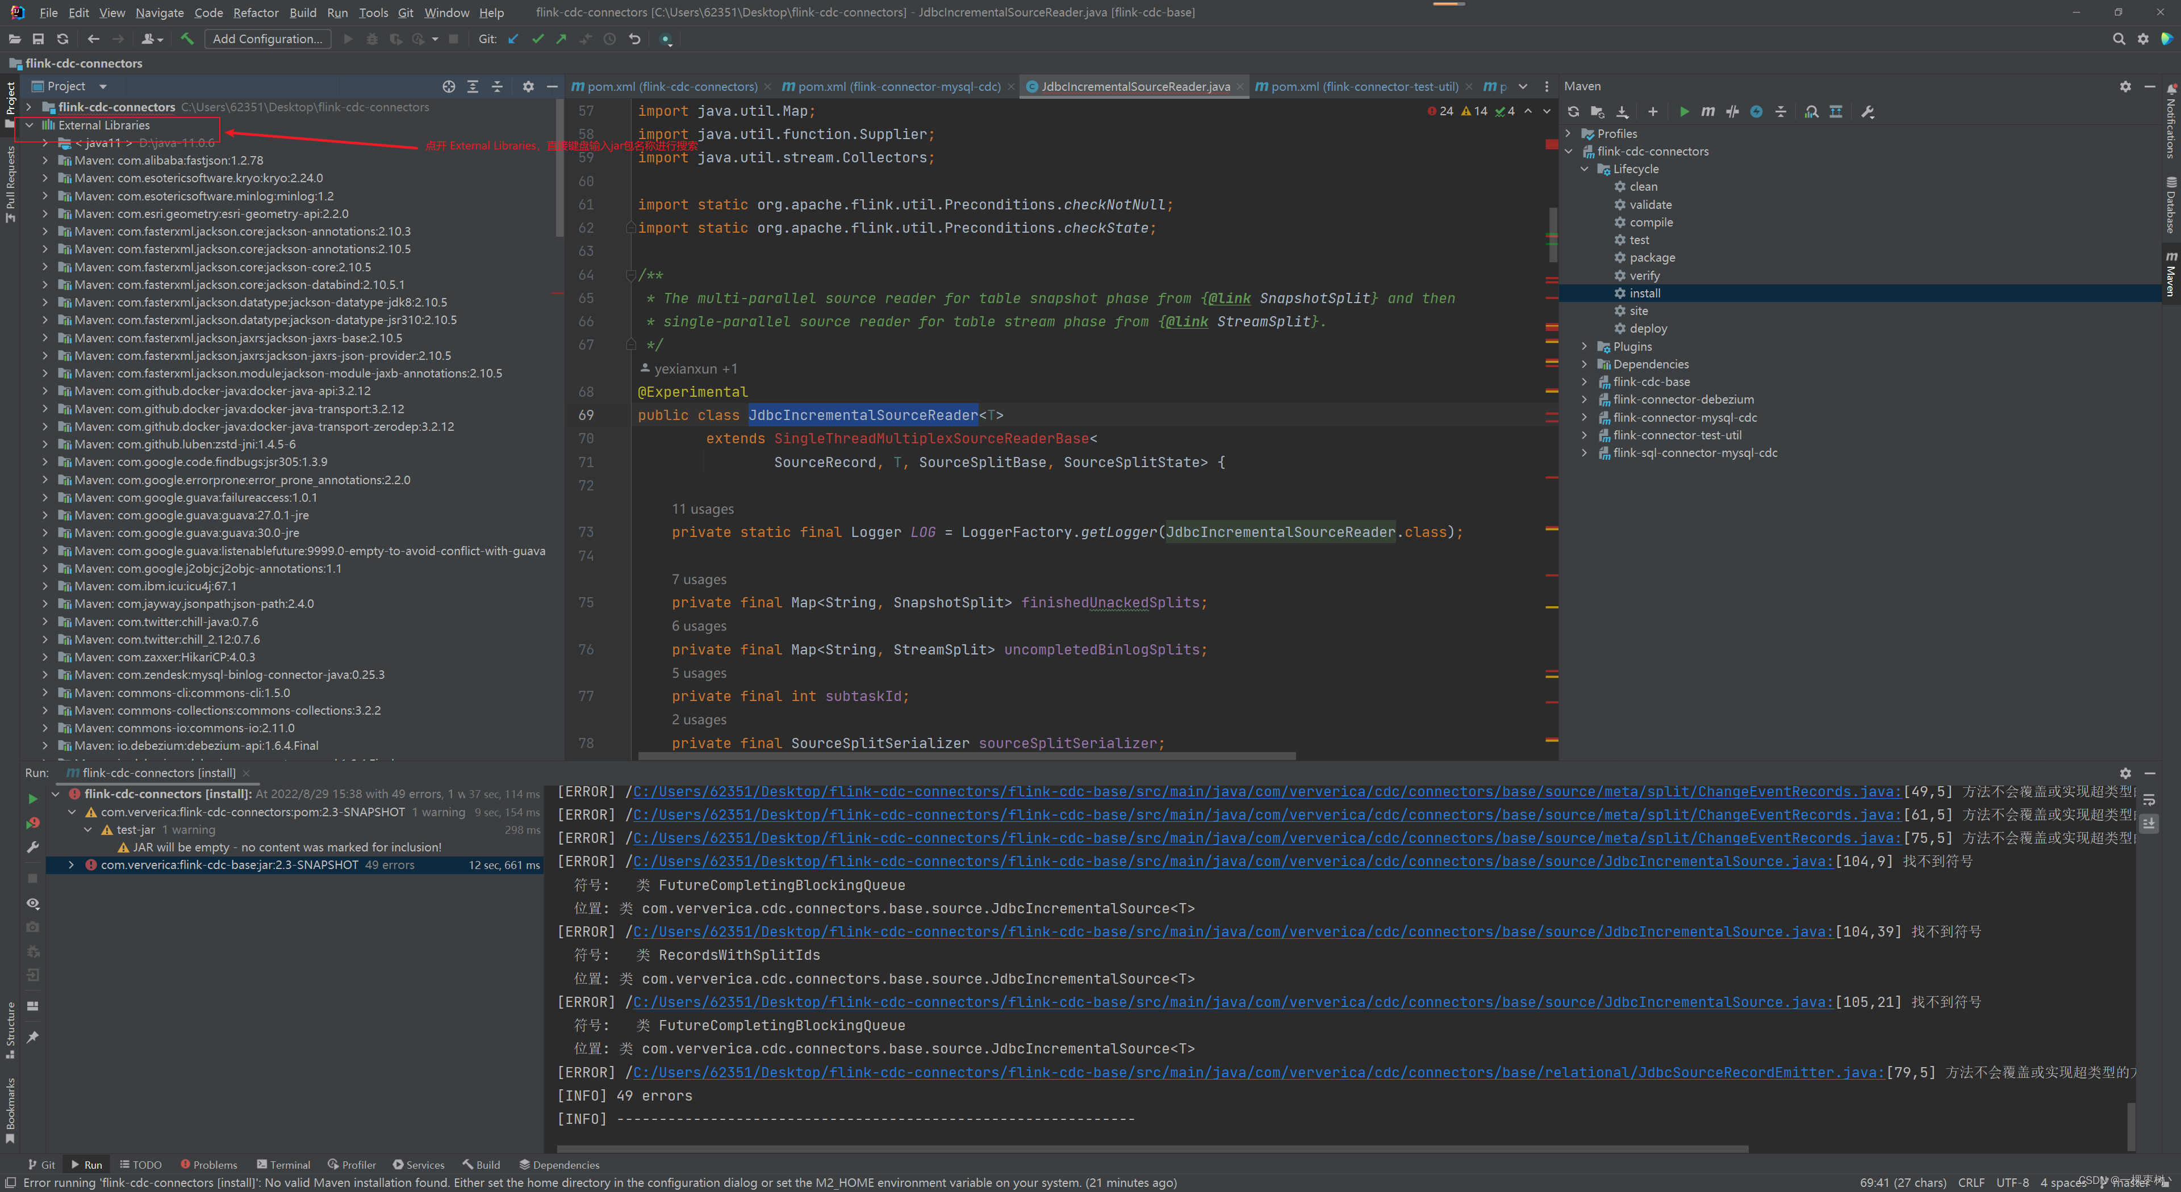Pin tab icon in Run panel

coord(32,1037)
